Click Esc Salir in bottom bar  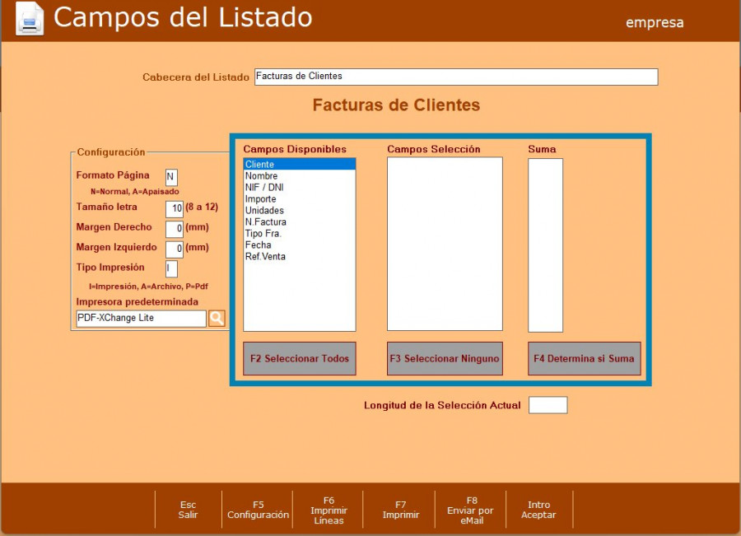pos(189,510)
